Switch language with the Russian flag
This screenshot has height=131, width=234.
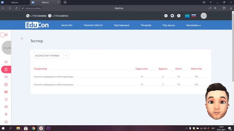[x=194, y=16]
